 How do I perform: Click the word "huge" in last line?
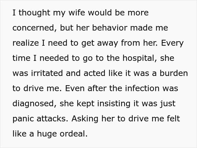[47, 134]
